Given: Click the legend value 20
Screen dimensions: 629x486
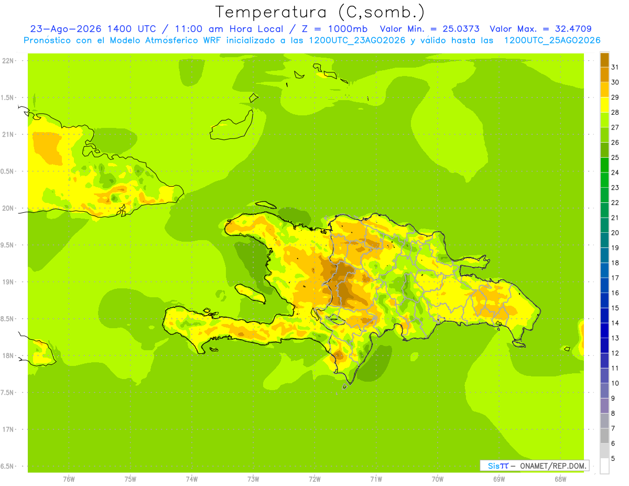Looking at the screenshot, I should (615, 233).
